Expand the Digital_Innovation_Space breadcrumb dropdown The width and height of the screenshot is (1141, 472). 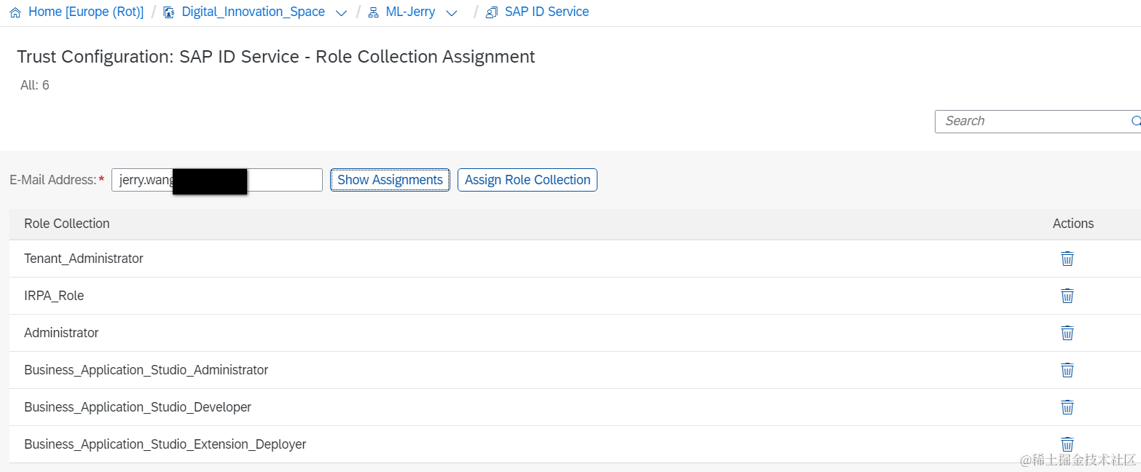[x=340, y=13]
